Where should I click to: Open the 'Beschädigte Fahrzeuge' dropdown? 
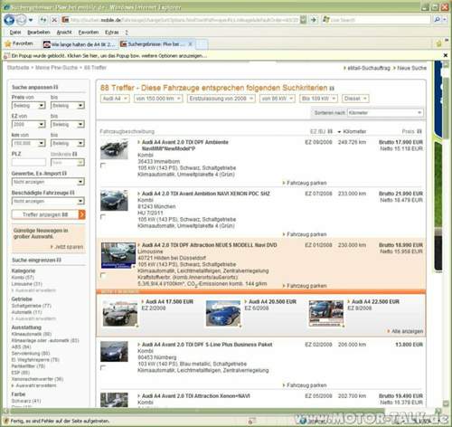click(48, 201)
